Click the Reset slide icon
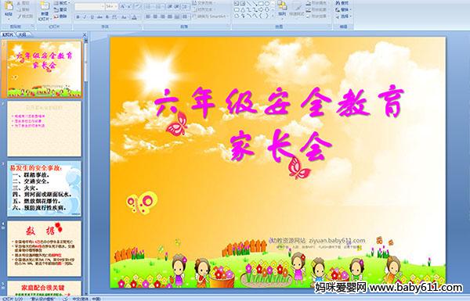This screenshot has width=470, height=301. tap(61, 10)
